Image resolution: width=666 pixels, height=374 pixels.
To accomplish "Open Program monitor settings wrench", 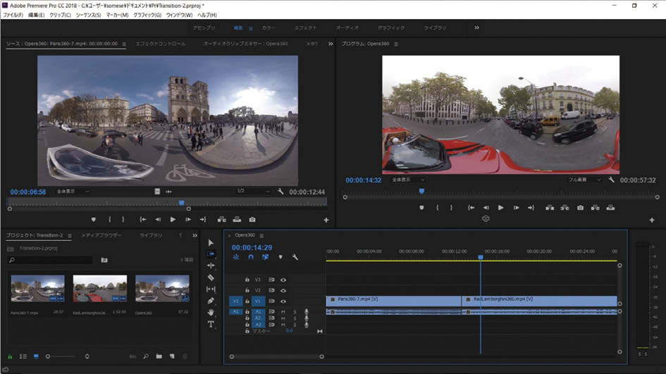I will click(x=611, y=180).
